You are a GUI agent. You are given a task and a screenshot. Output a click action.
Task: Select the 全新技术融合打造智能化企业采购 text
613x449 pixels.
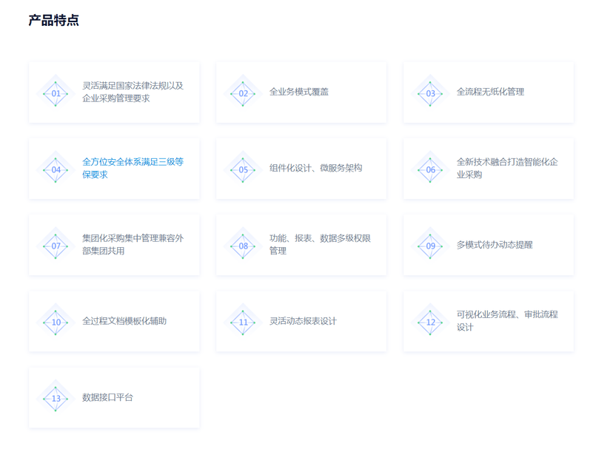[x=507, y=168]
